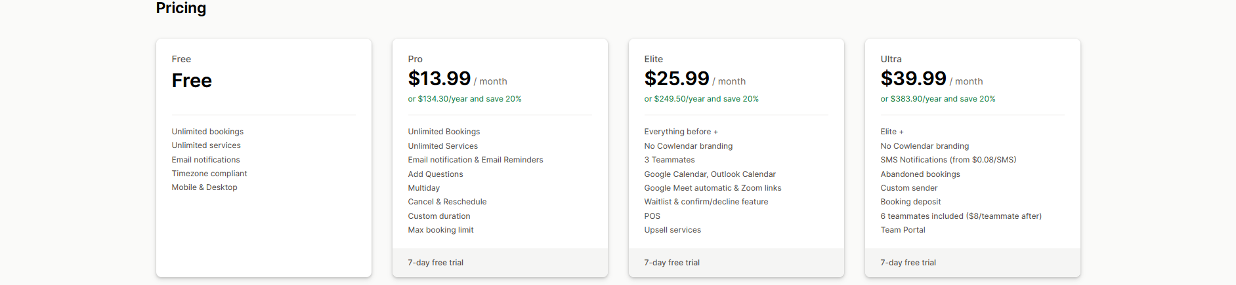Click the Elite plan 7-day free trial
1236x285 pixels.
click(x=672, y=263)
